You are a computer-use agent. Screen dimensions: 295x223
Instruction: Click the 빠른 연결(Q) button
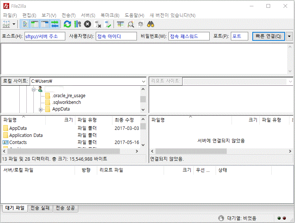click(x=268, y=36)
